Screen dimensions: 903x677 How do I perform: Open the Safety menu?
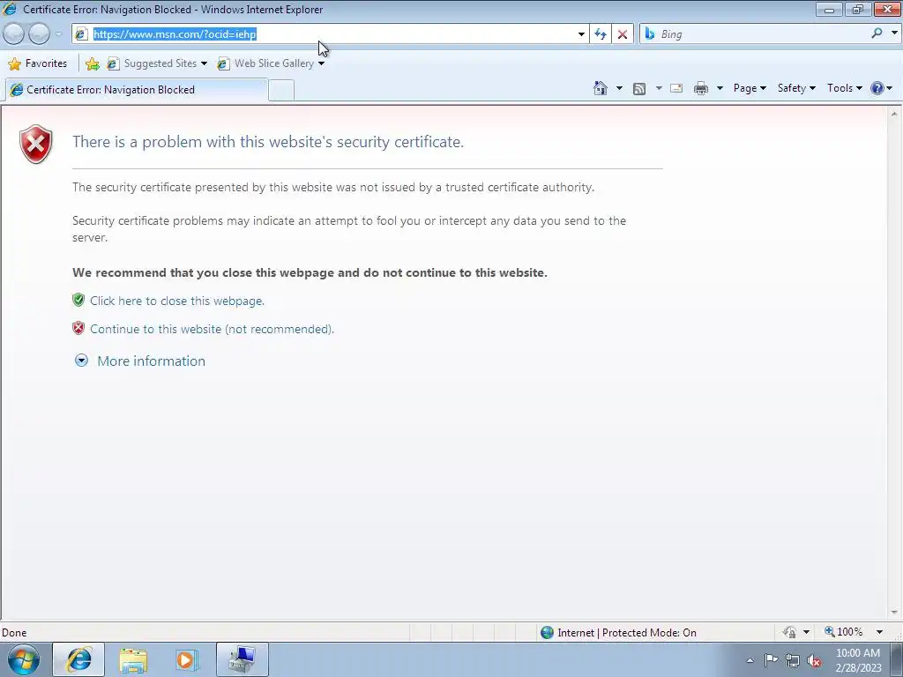[796, 88]
